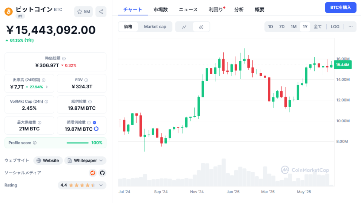Click the 2.45% Vol/Mkt Cap value
The width and height of the screenshot is (361, 203).
[29, 108]
